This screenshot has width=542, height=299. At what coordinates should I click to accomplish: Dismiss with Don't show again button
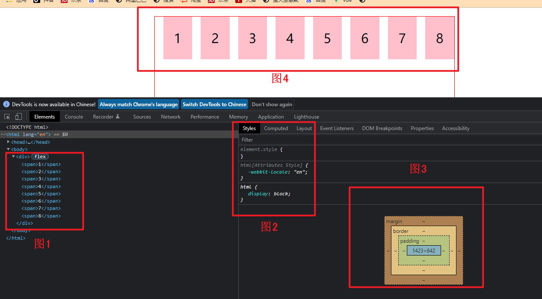tap(272, 105)
